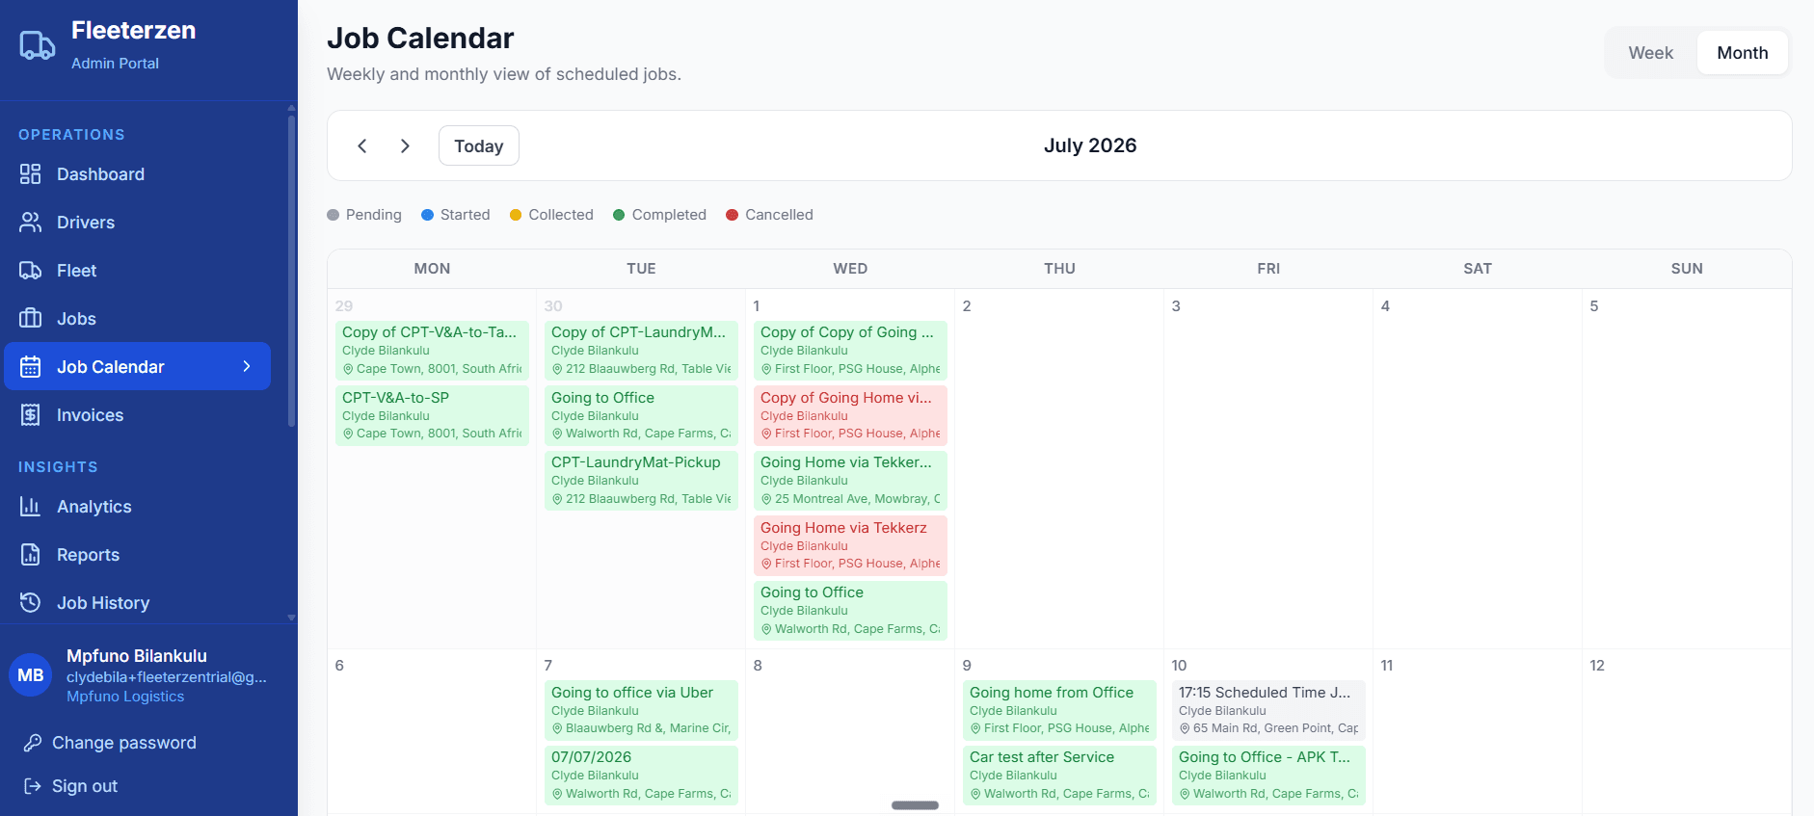1814x816 pixels.
Task: Click the Pending gray legend dot
Action: [x=333, y=215]
